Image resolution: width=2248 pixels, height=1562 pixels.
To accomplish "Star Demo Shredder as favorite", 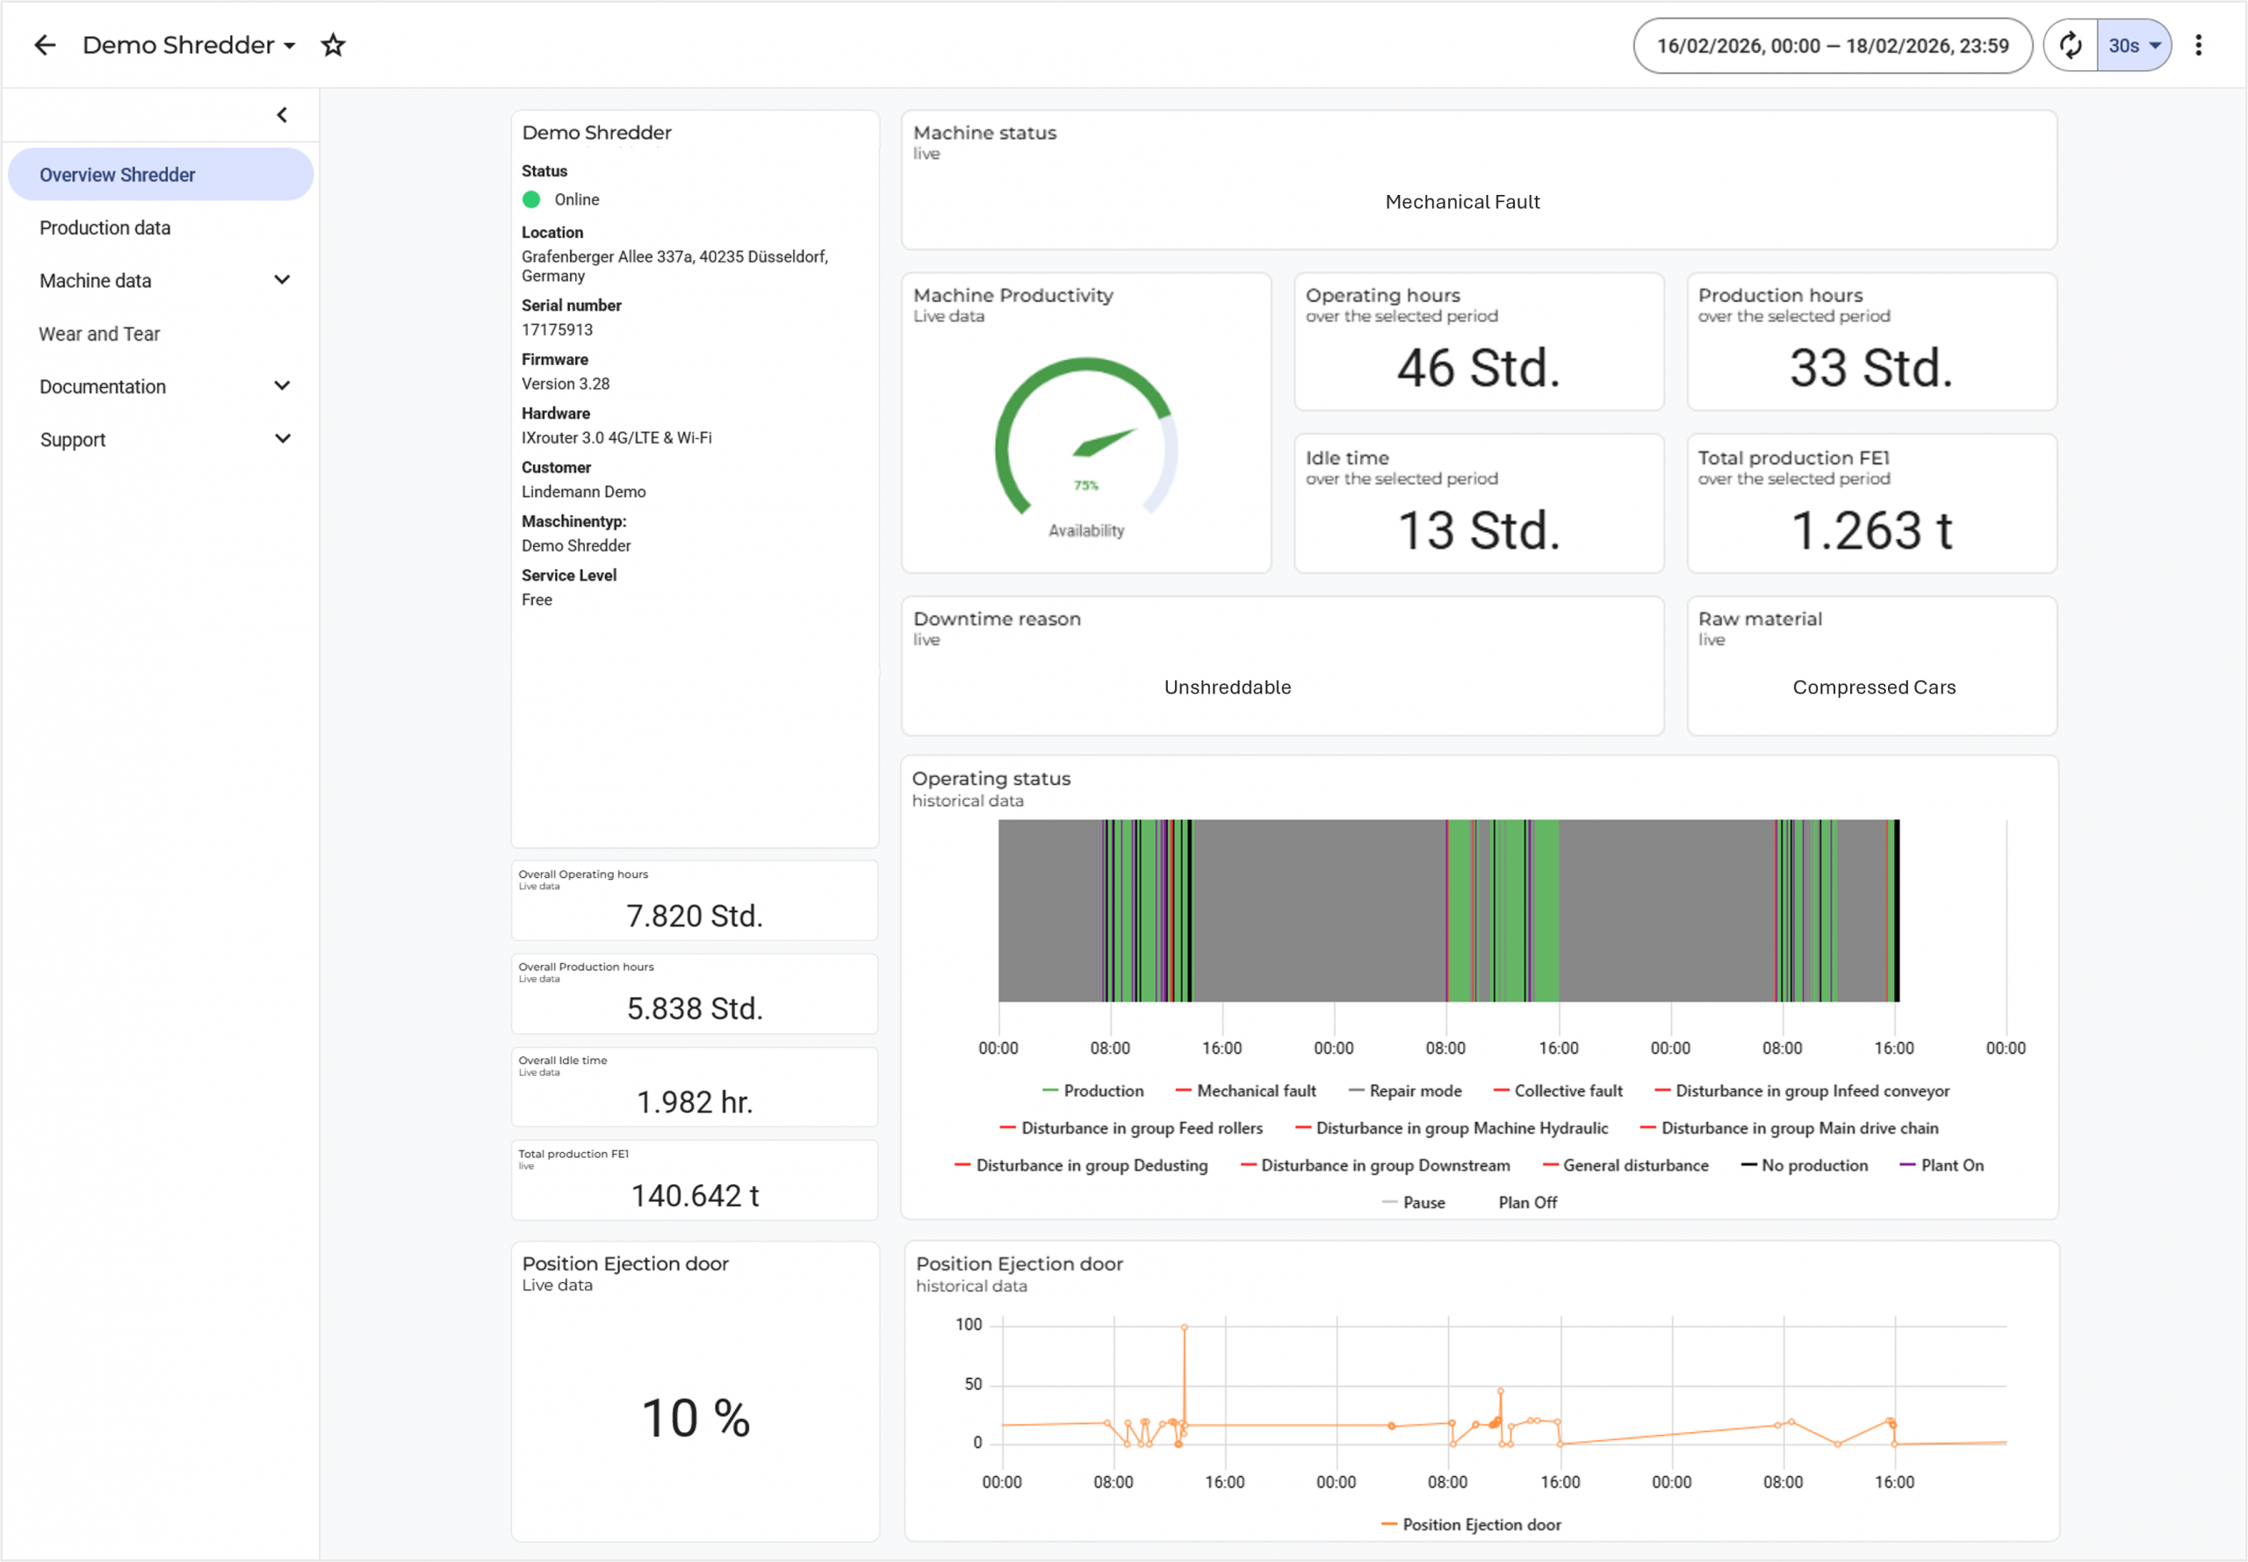I will coord(334,45).
